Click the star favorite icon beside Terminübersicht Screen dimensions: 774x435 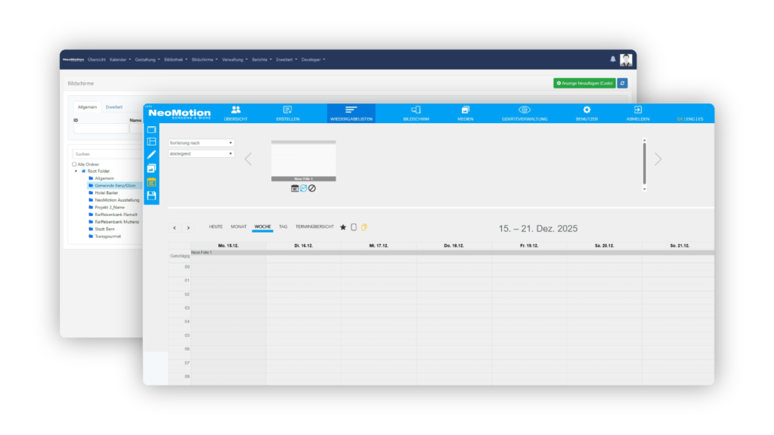(342, 227)
